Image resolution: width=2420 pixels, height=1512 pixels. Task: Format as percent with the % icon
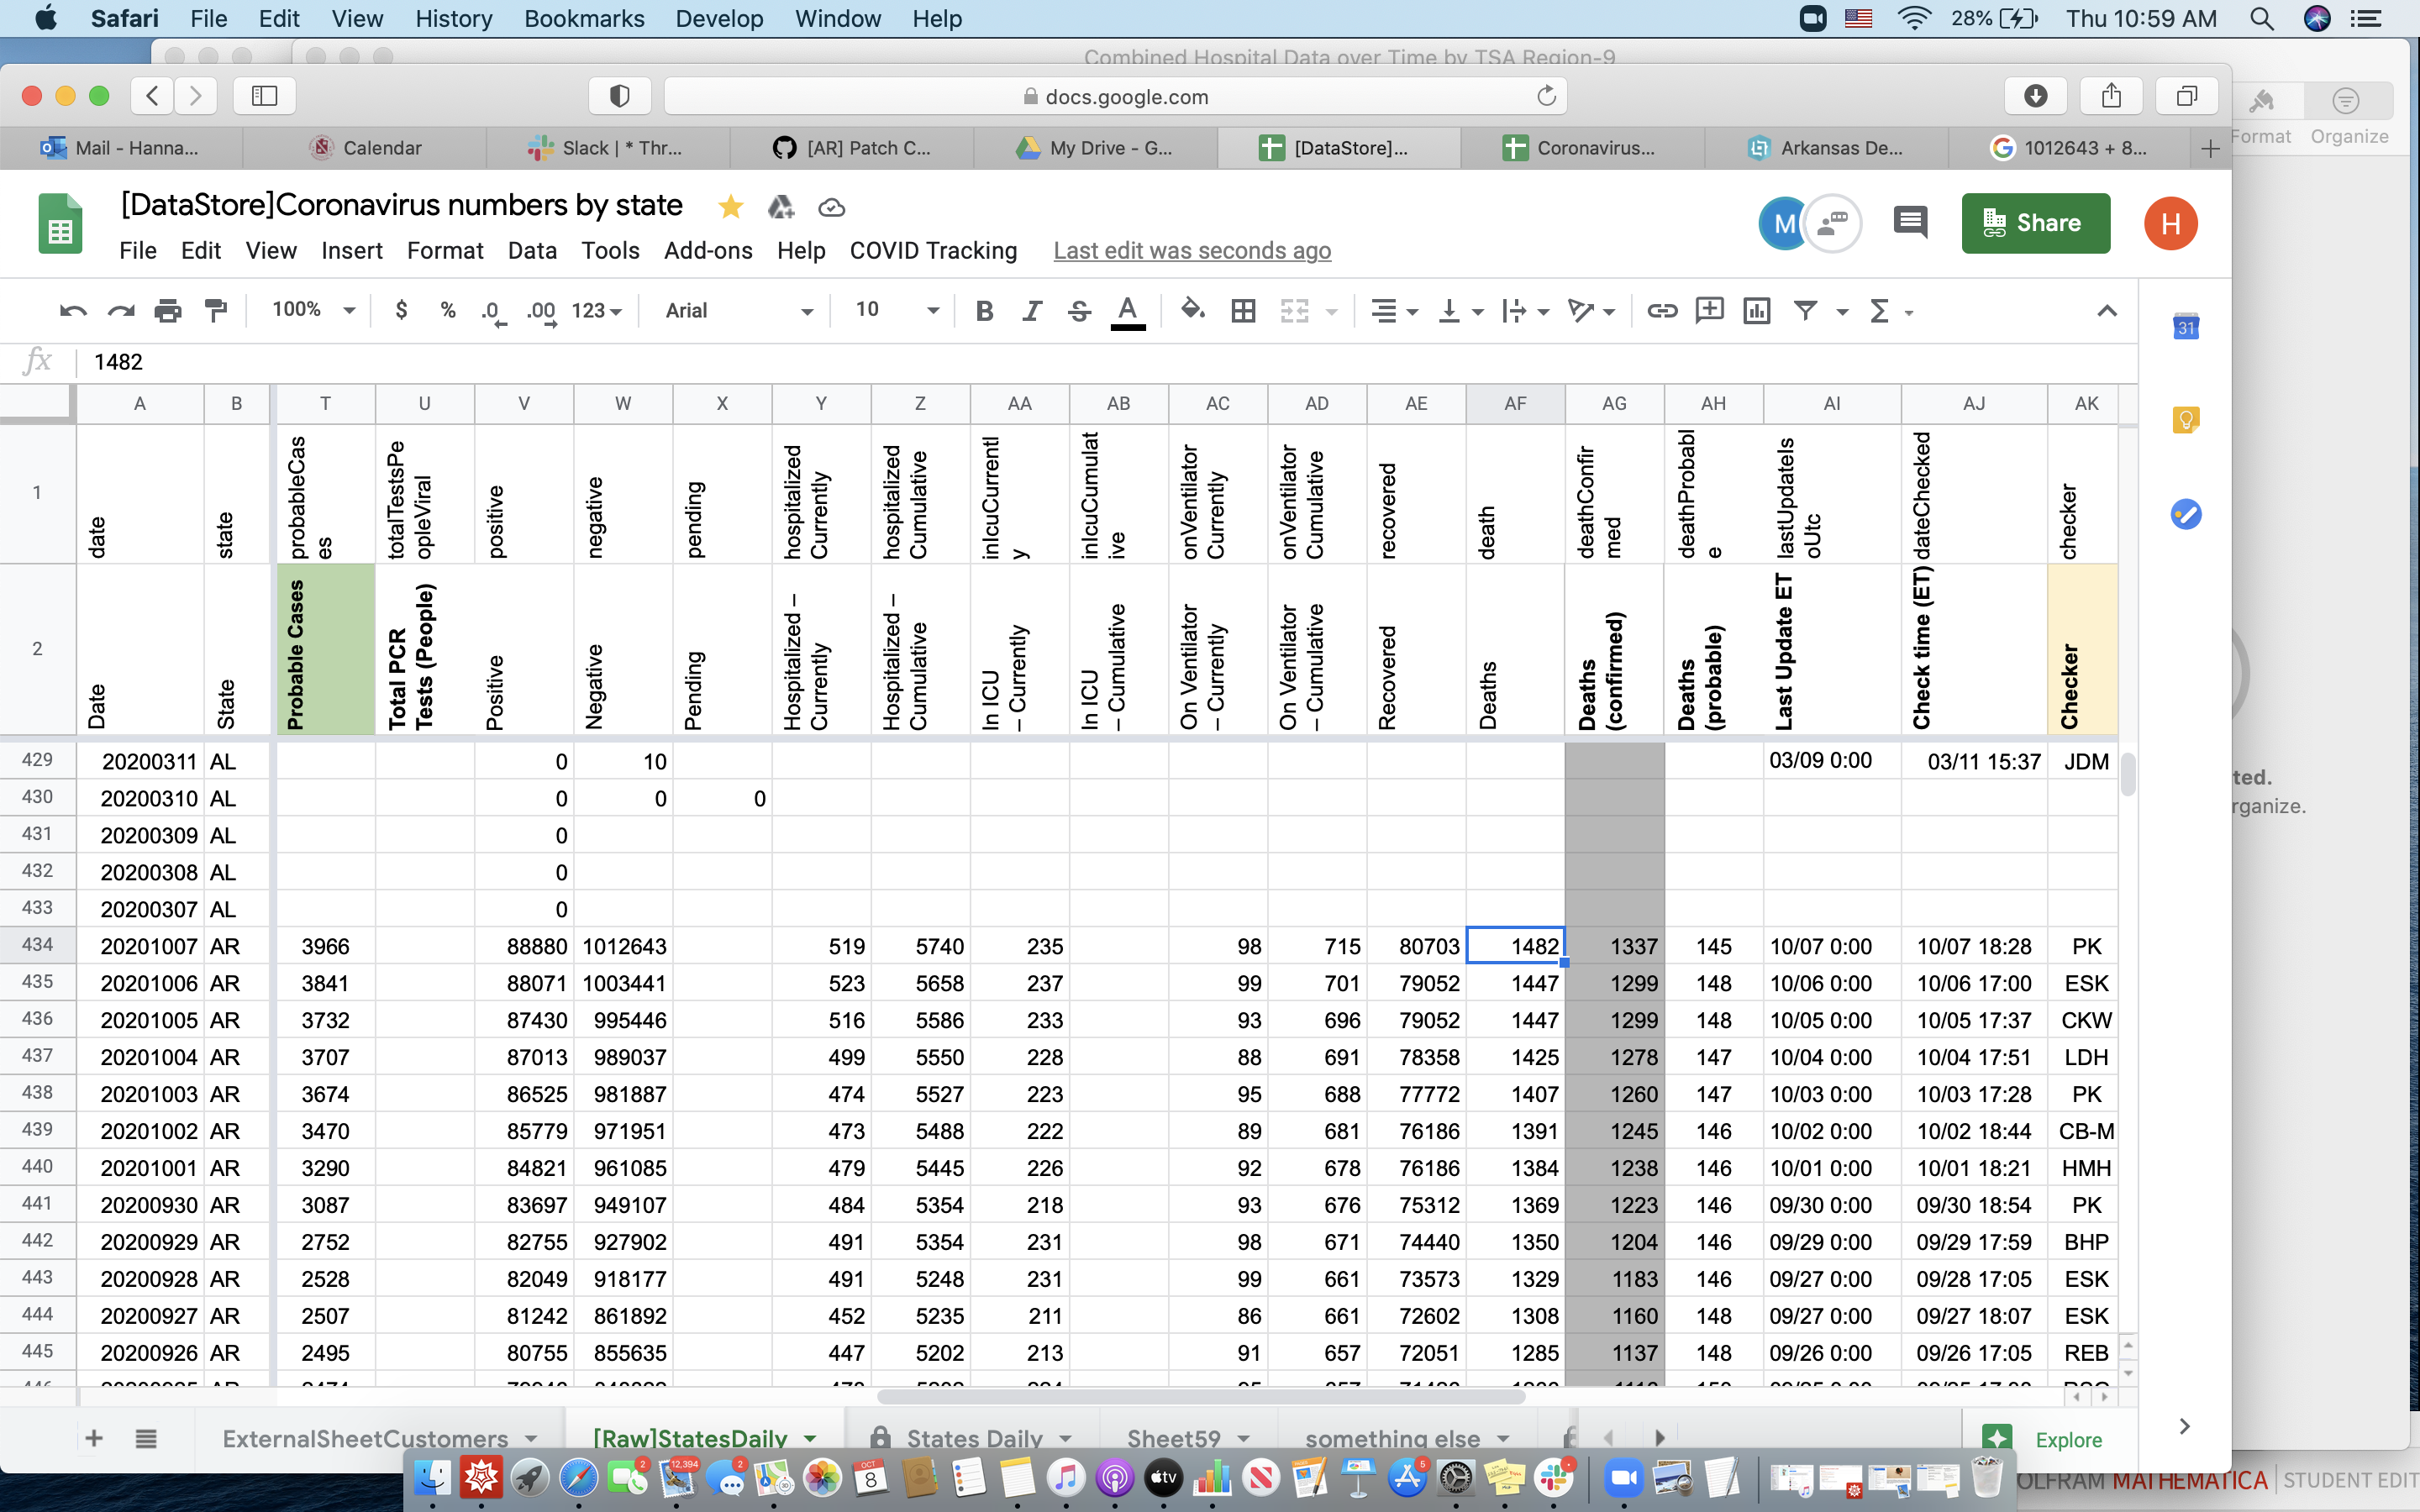pyautogui.click(x=448, y=311)
